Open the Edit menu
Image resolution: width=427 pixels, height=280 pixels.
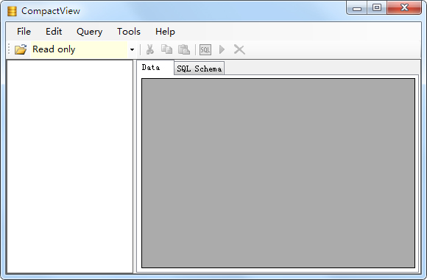tap(54, 32)
